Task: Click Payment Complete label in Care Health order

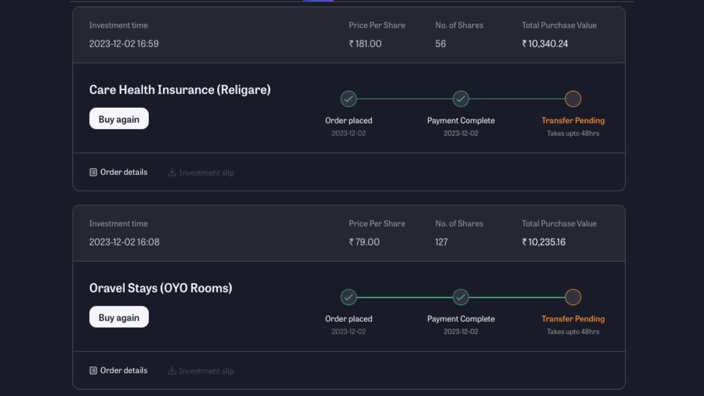Action: tap(461, 120)
